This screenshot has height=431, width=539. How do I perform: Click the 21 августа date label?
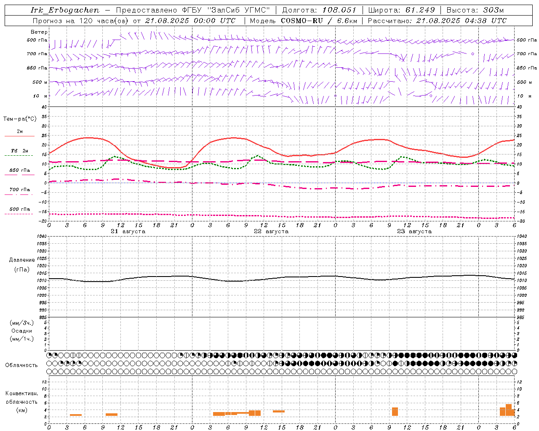point(128,231)
